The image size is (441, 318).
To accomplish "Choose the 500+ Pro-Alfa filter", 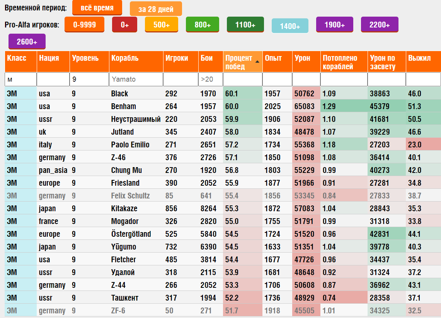I will pos(162,25).
